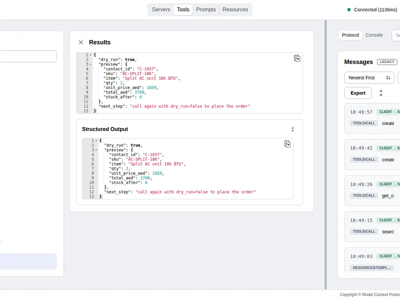The image size is (400, 300).
Task: Click the TOOLS/CALL badge in the 18:49:57 message
Action: tap(364, 123)
